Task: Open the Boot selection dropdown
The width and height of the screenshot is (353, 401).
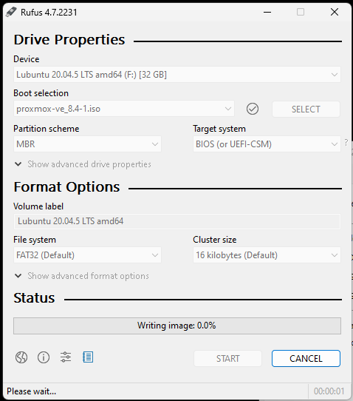Action: [124, 109]
